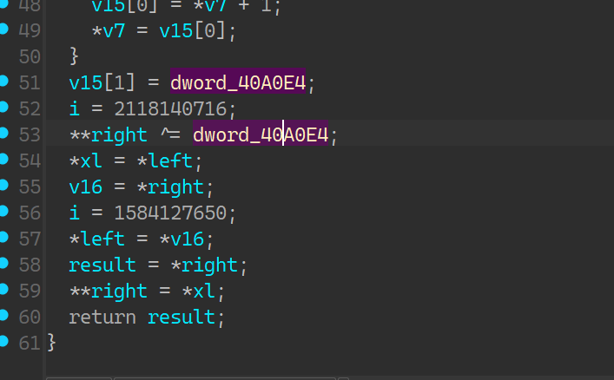The image size is (614, 380).
Task: Click line number 57 in the gutter
Action: click(30, 239)
